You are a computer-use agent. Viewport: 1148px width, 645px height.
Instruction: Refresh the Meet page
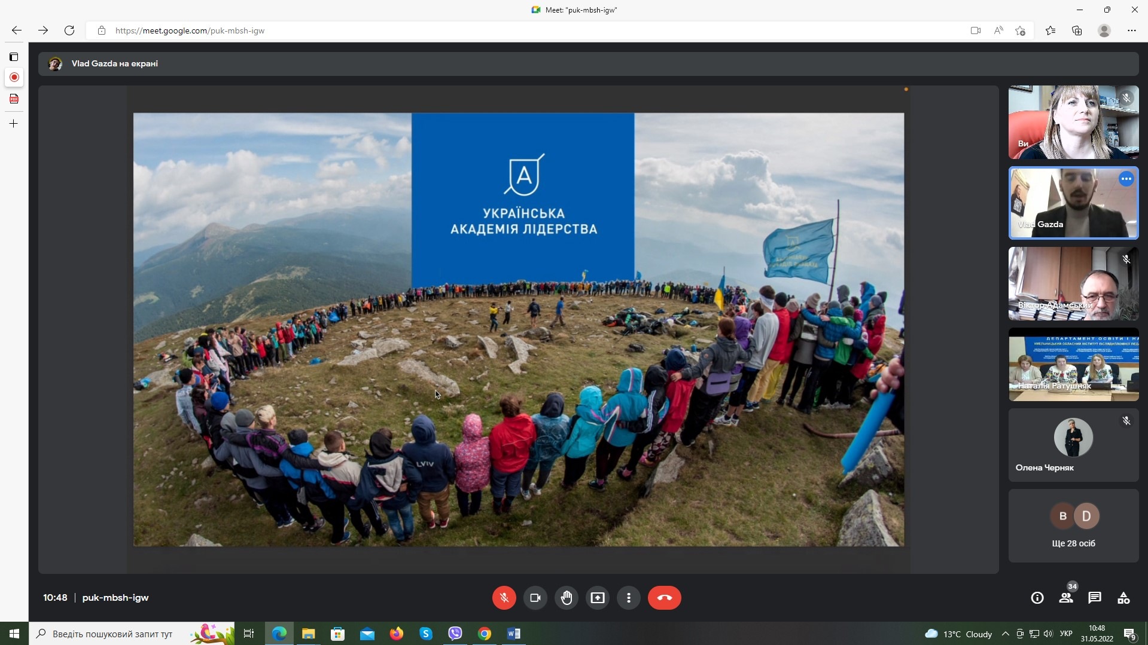pos(69,30)
